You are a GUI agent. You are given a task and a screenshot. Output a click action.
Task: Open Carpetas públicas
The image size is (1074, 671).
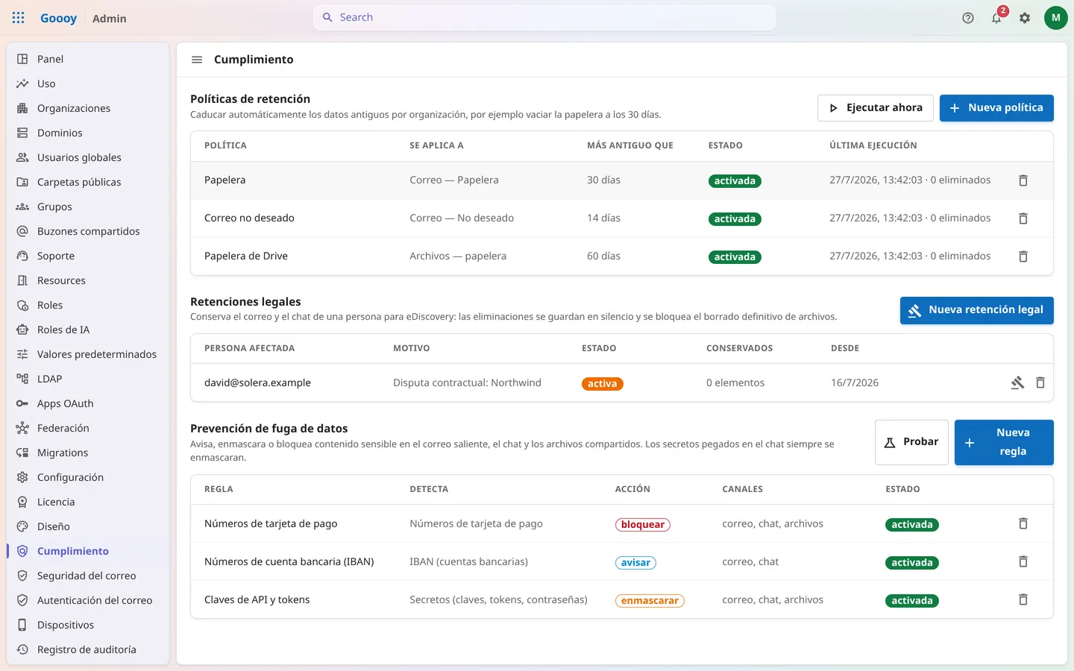(x=88, y=182)
